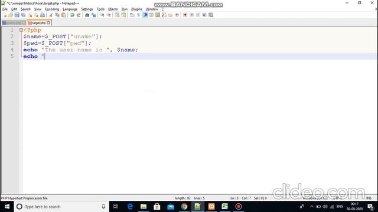Click Save Recorded Macro icon
This screenshot has width=378, height=212.
[211, 15]
